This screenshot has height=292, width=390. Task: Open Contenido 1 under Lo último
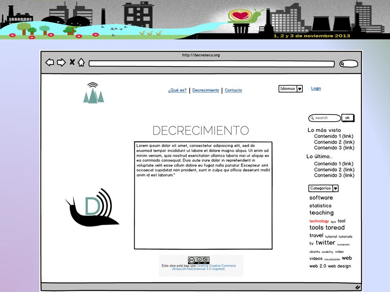click(334, 163)
